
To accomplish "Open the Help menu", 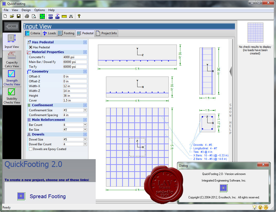I will coord(51,10).
